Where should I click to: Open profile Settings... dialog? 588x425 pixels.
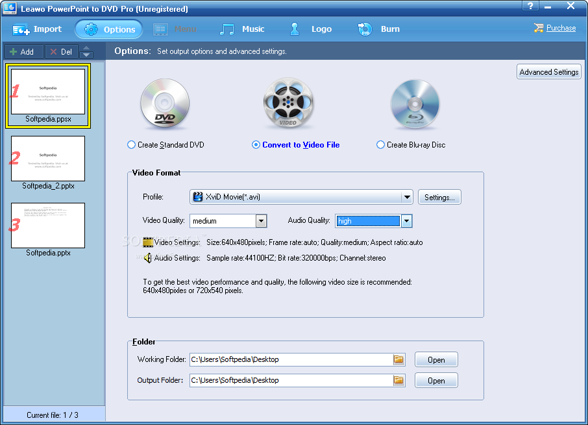click(x=439, y=197)
